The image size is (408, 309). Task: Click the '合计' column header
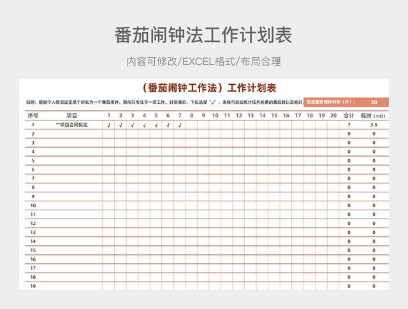(349, 115)
